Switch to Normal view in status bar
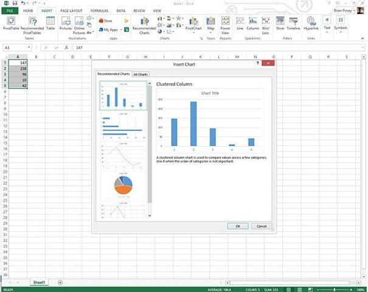 point(289,290)
